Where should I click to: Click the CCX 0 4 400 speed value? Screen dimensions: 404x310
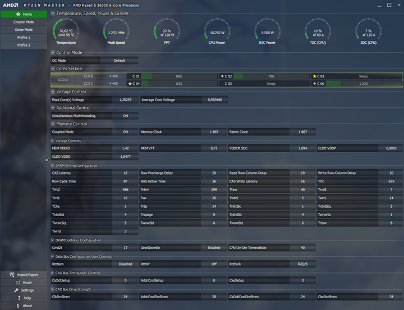coord(113,76)
